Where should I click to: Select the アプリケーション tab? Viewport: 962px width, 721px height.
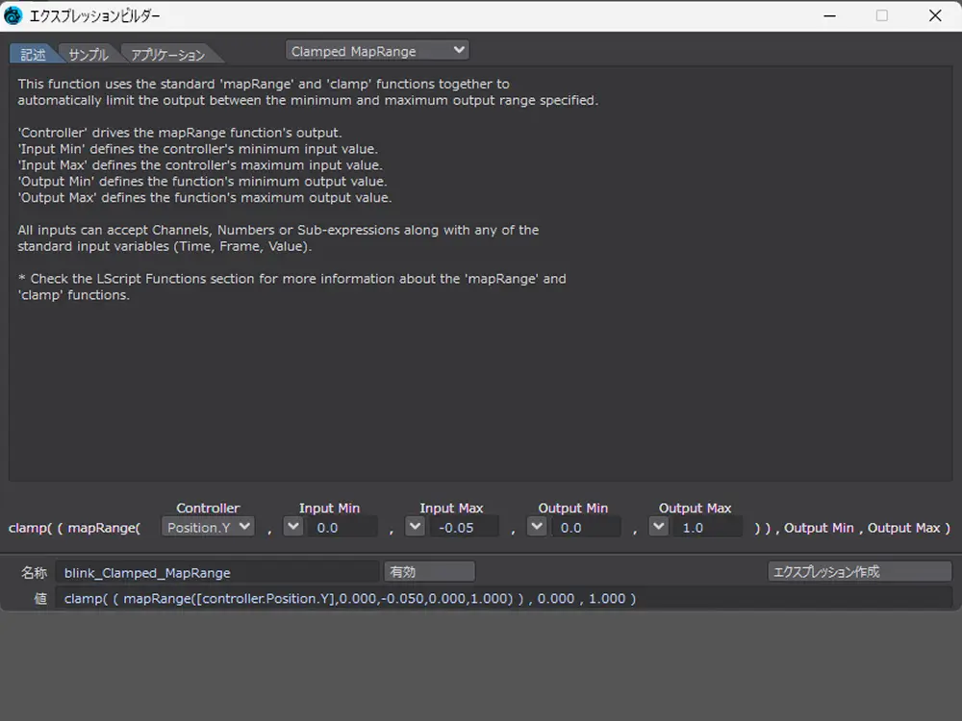(167, 54)
